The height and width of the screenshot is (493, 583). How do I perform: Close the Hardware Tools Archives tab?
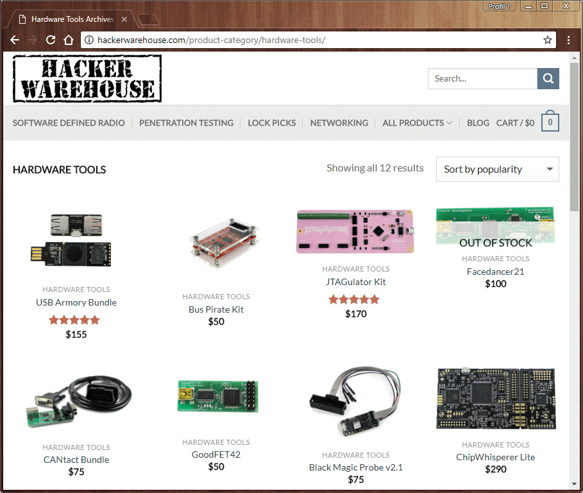pyautogui.click(x=124, y=19)
